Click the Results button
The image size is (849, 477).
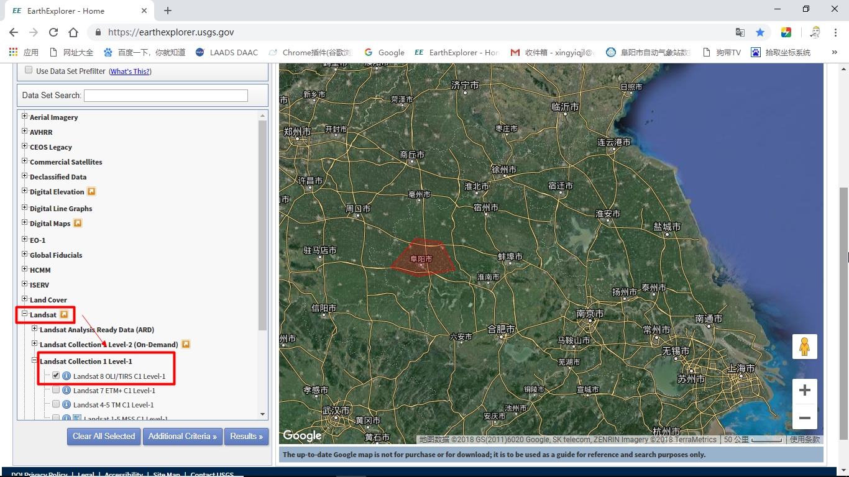(x=246, y=437)
